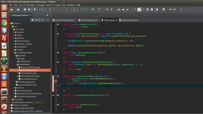
Task: Save the current file via toolbar
Action: click(25, 9)
